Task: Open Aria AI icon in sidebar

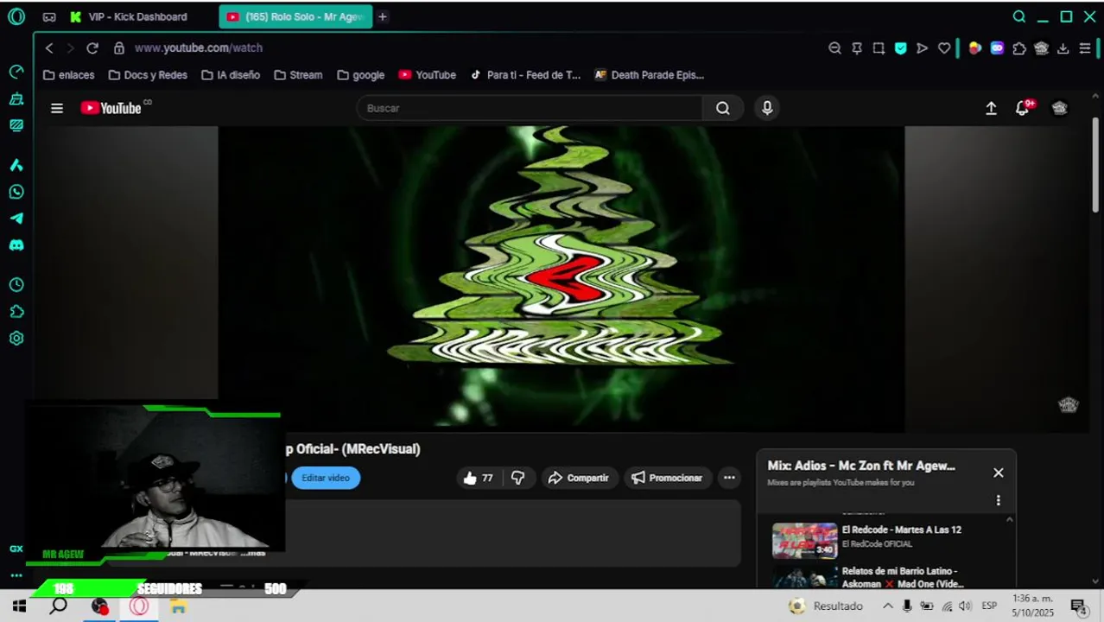Action: point(16,165)
